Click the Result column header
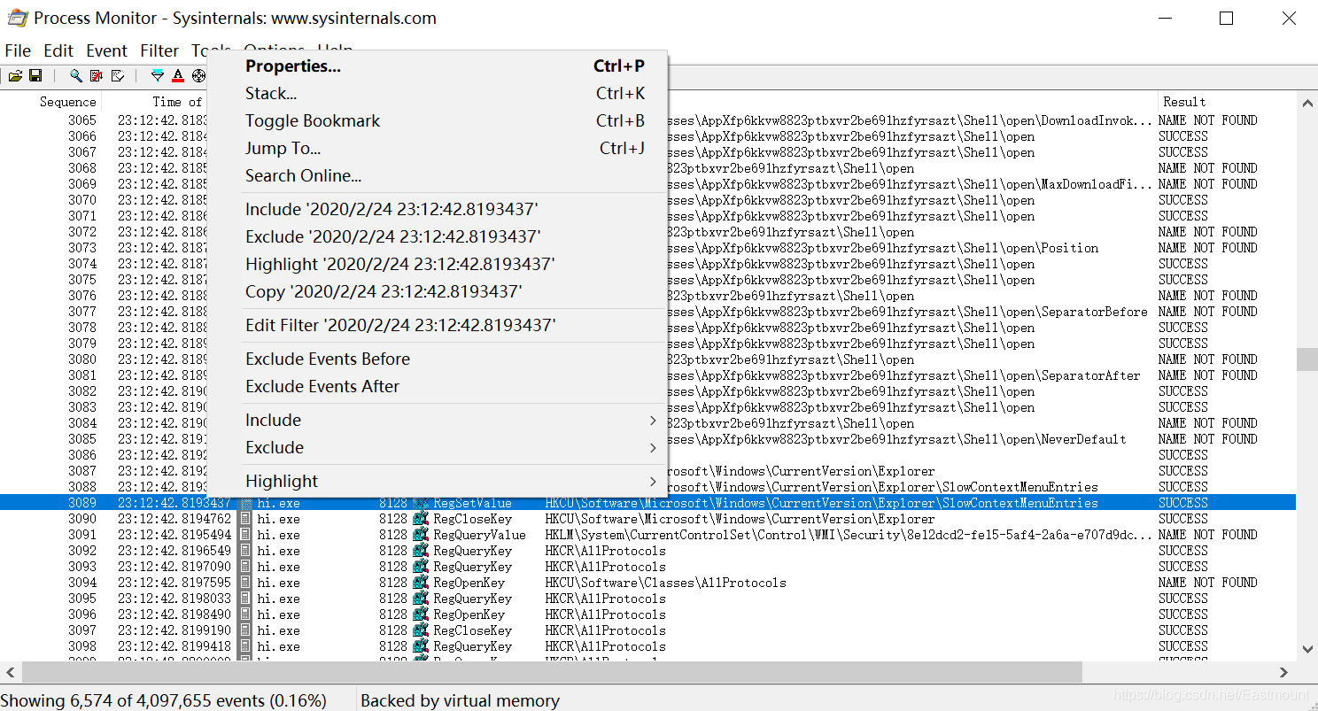 tap(1184, 102)
